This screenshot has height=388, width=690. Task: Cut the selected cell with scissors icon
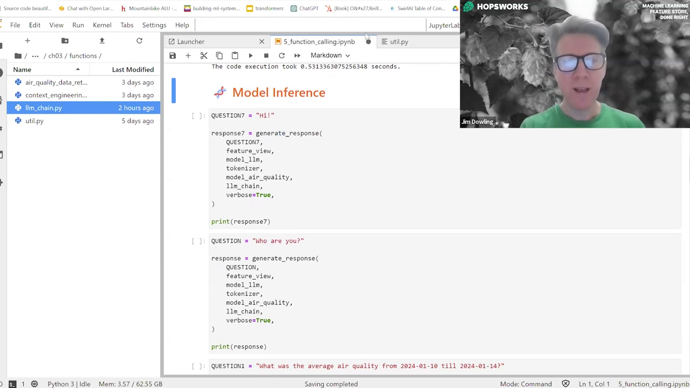tap(204, 56)
